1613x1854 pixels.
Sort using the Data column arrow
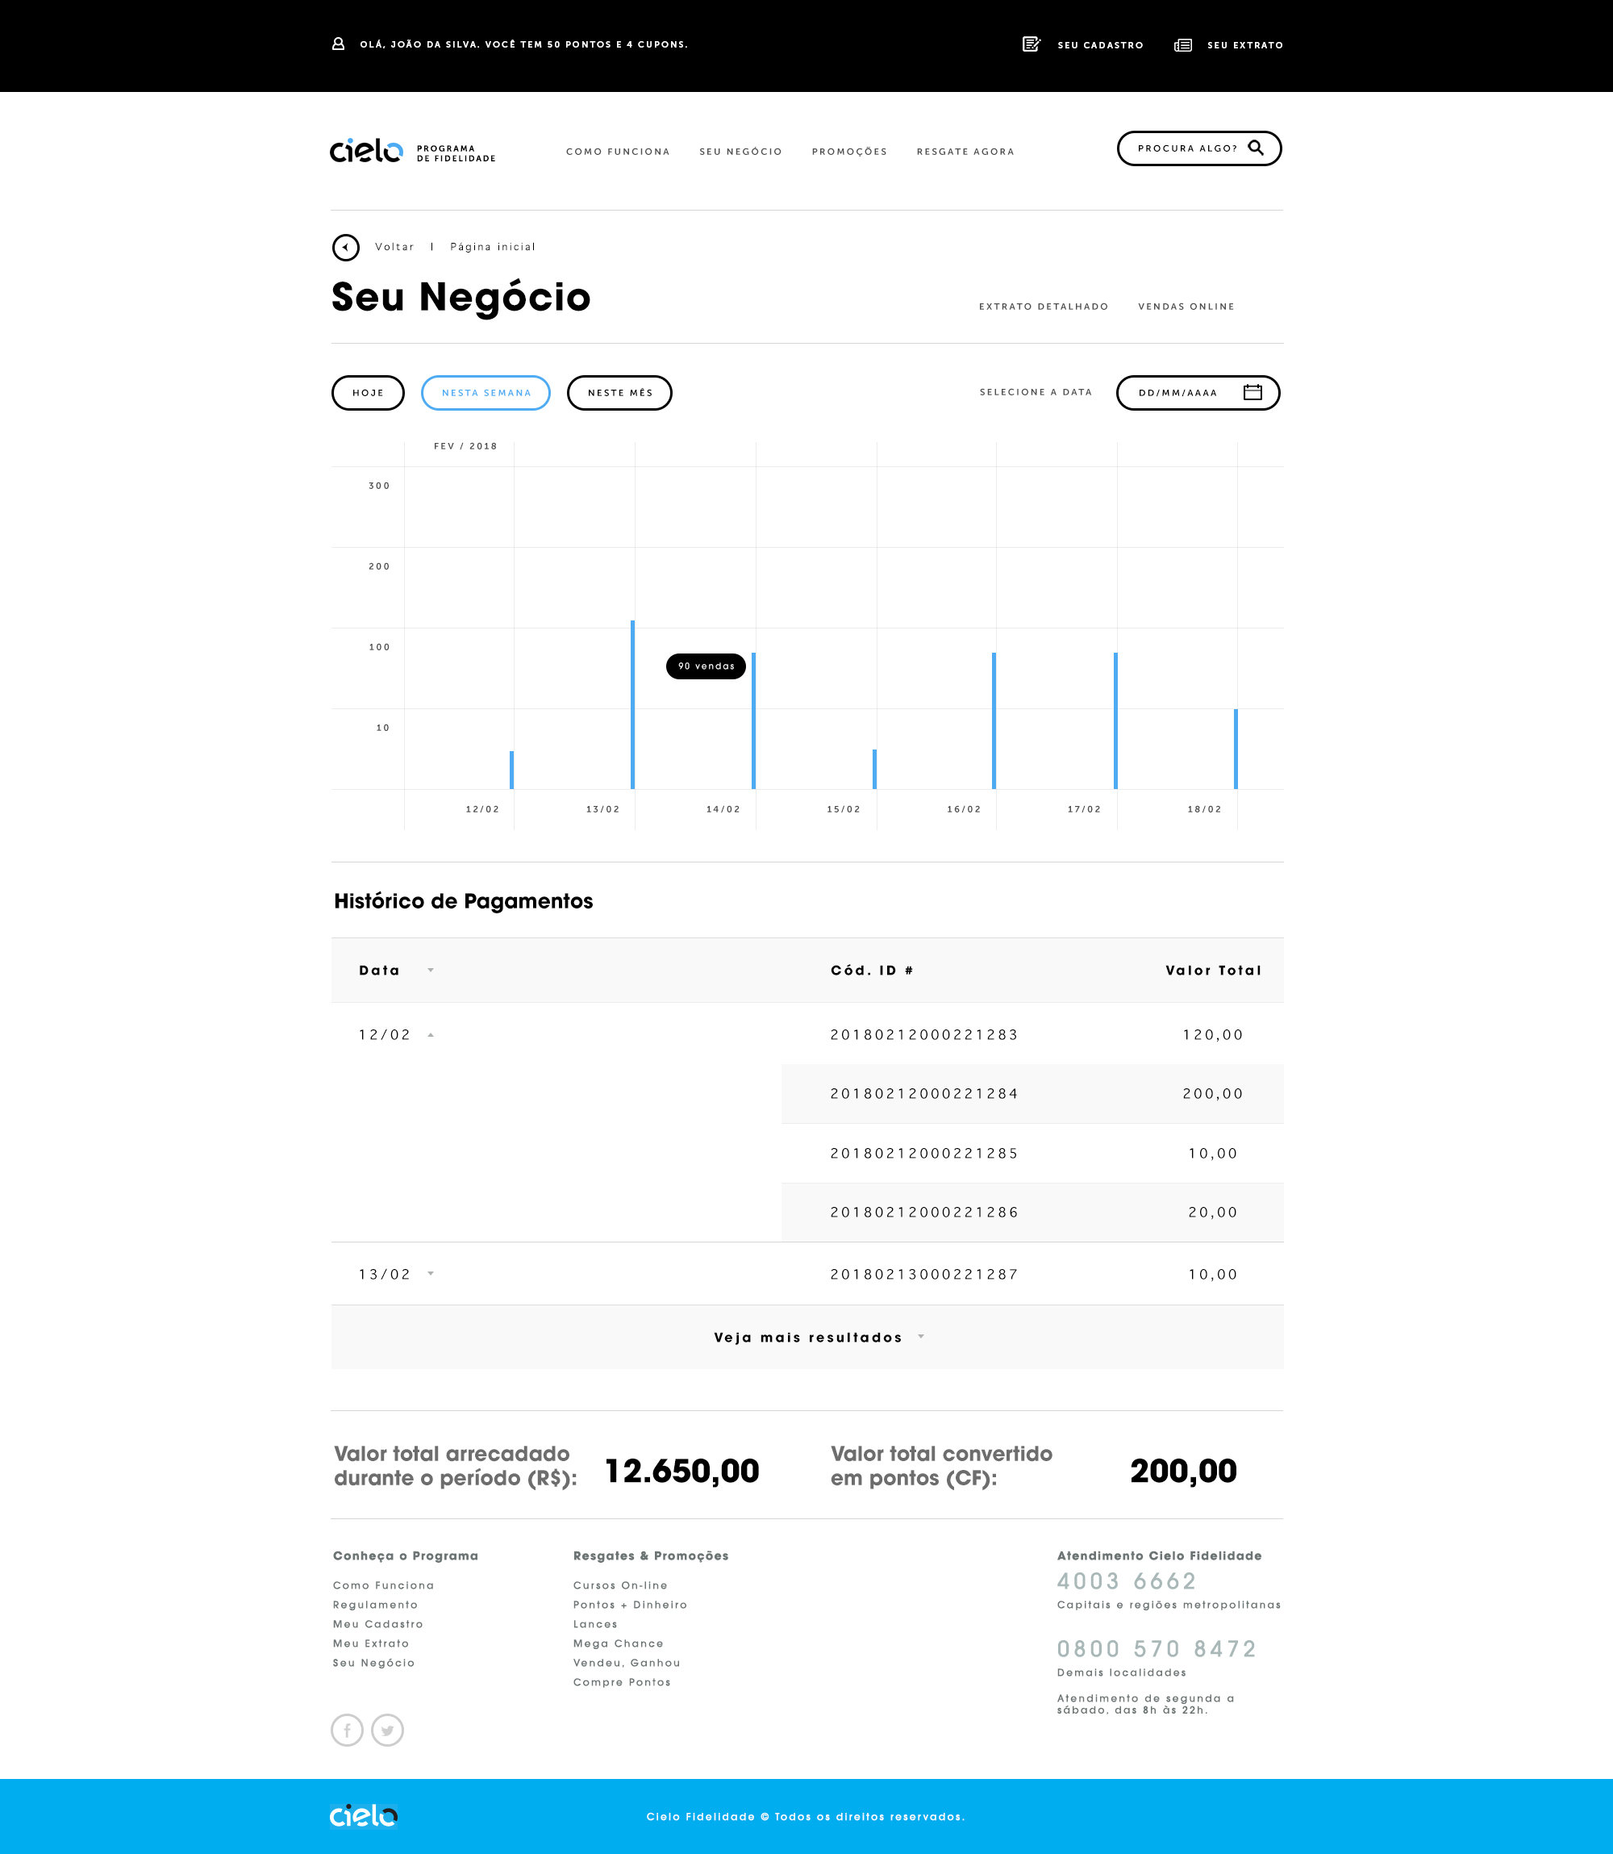(430, 970)
